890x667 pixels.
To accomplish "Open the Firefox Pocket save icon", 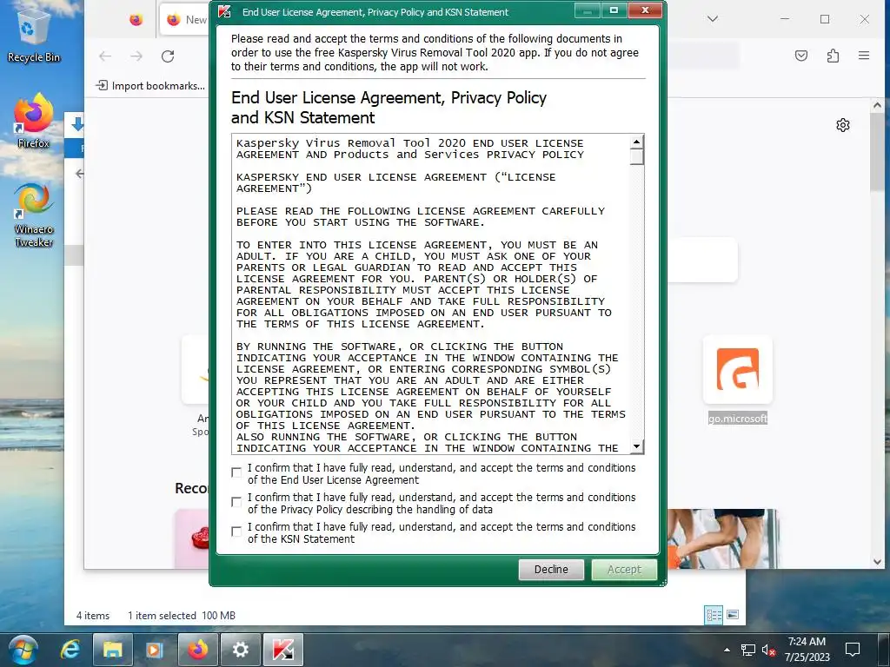I will click(800, 56).
